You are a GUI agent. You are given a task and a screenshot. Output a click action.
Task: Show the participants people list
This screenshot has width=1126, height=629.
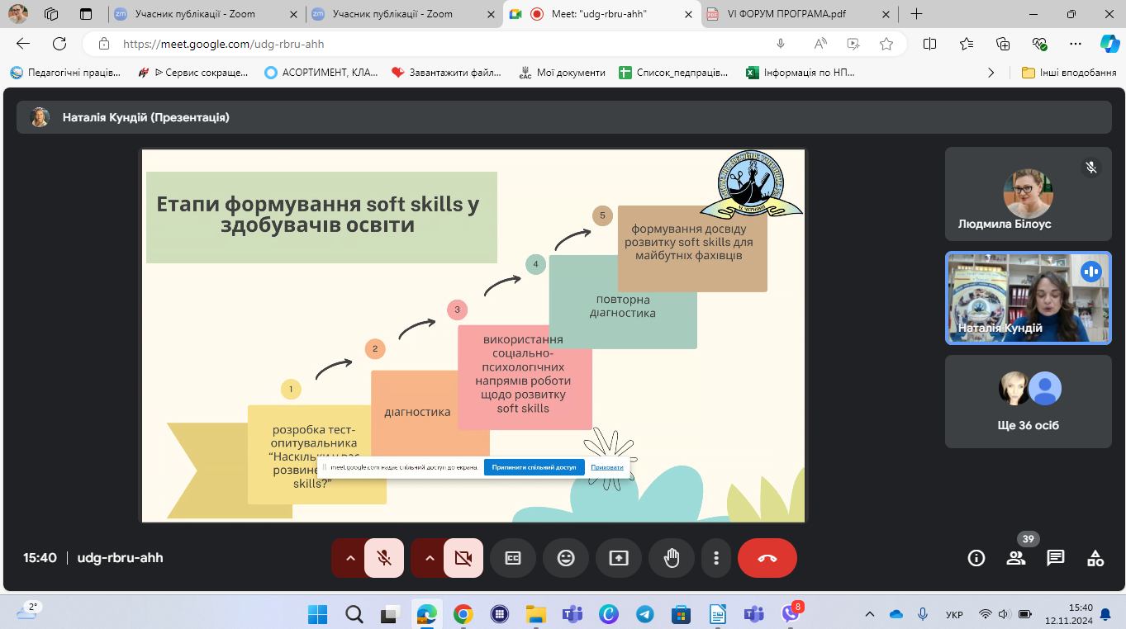point(1015,558)
